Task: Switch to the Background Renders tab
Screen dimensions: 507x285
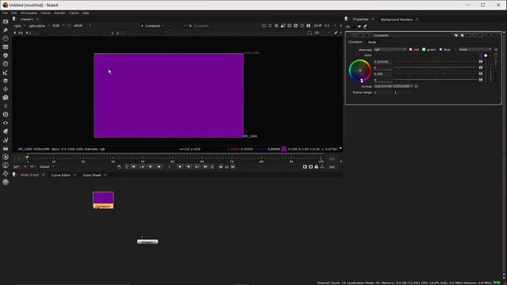Action: coord(396,19)
